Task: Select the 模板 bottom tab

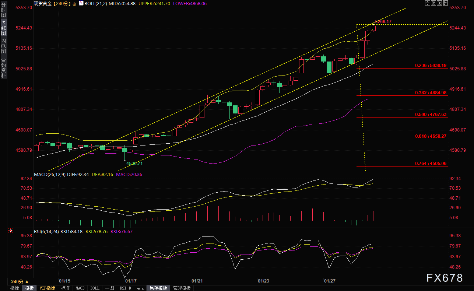Action: 29,288
